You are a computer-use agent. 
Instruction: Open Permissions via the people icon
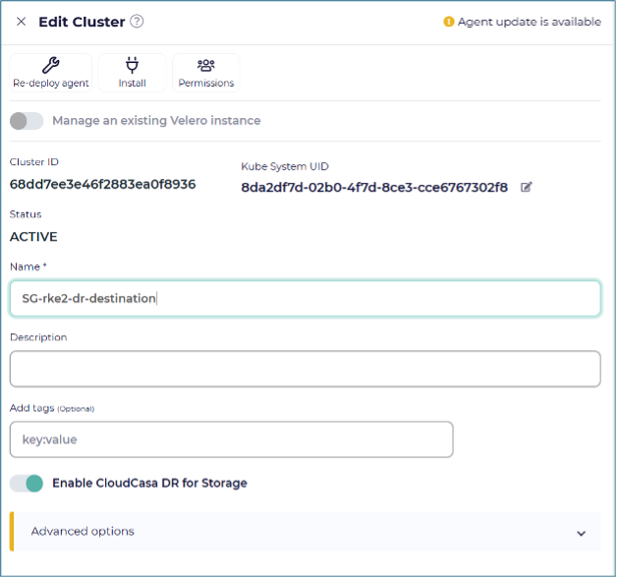click(206, 65)
